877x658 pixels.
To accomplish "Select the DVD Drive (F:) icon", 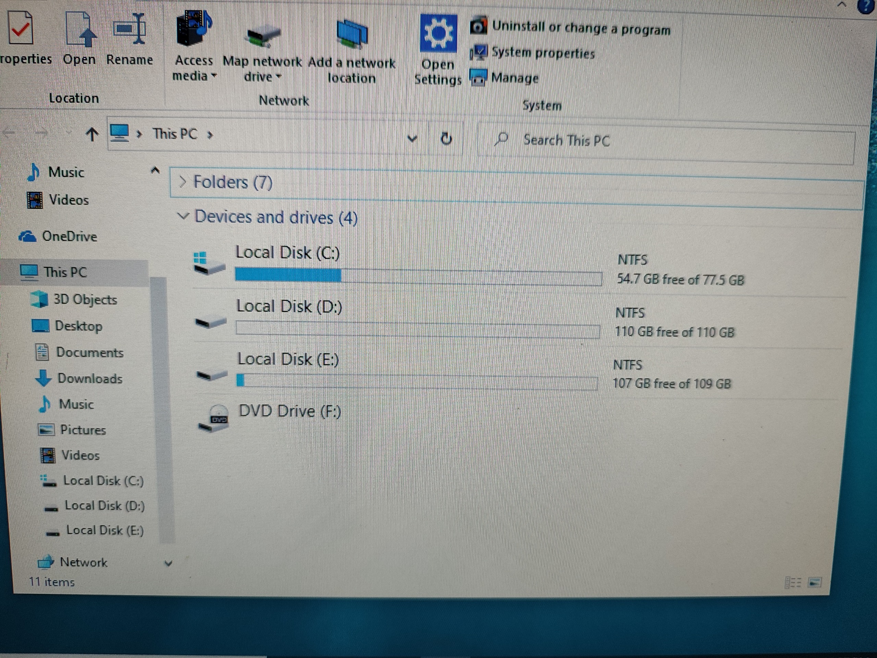I will pos(213,419).
